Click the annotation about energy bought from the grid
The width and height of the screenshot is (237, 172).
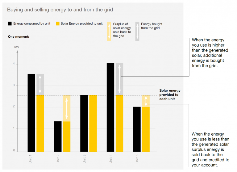pyautogui.click(x=210, y=53)
